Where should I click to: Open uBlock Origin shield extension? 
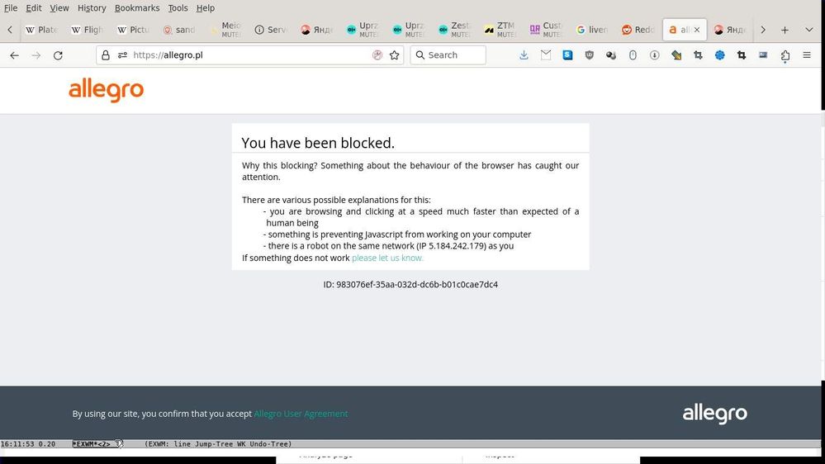590,54
